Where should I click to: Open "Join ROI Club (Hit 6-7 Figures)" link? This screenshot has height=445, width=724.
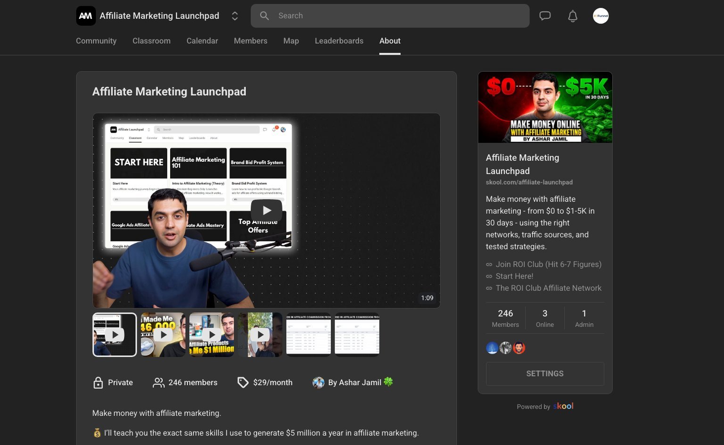(x=548, y=264)
